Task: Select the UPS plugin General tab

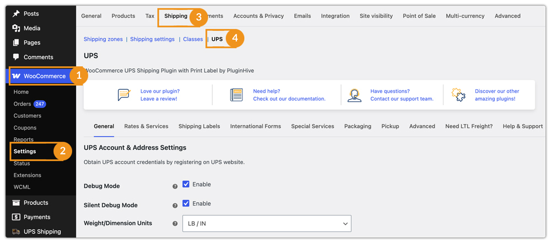Action: point(104,126)
